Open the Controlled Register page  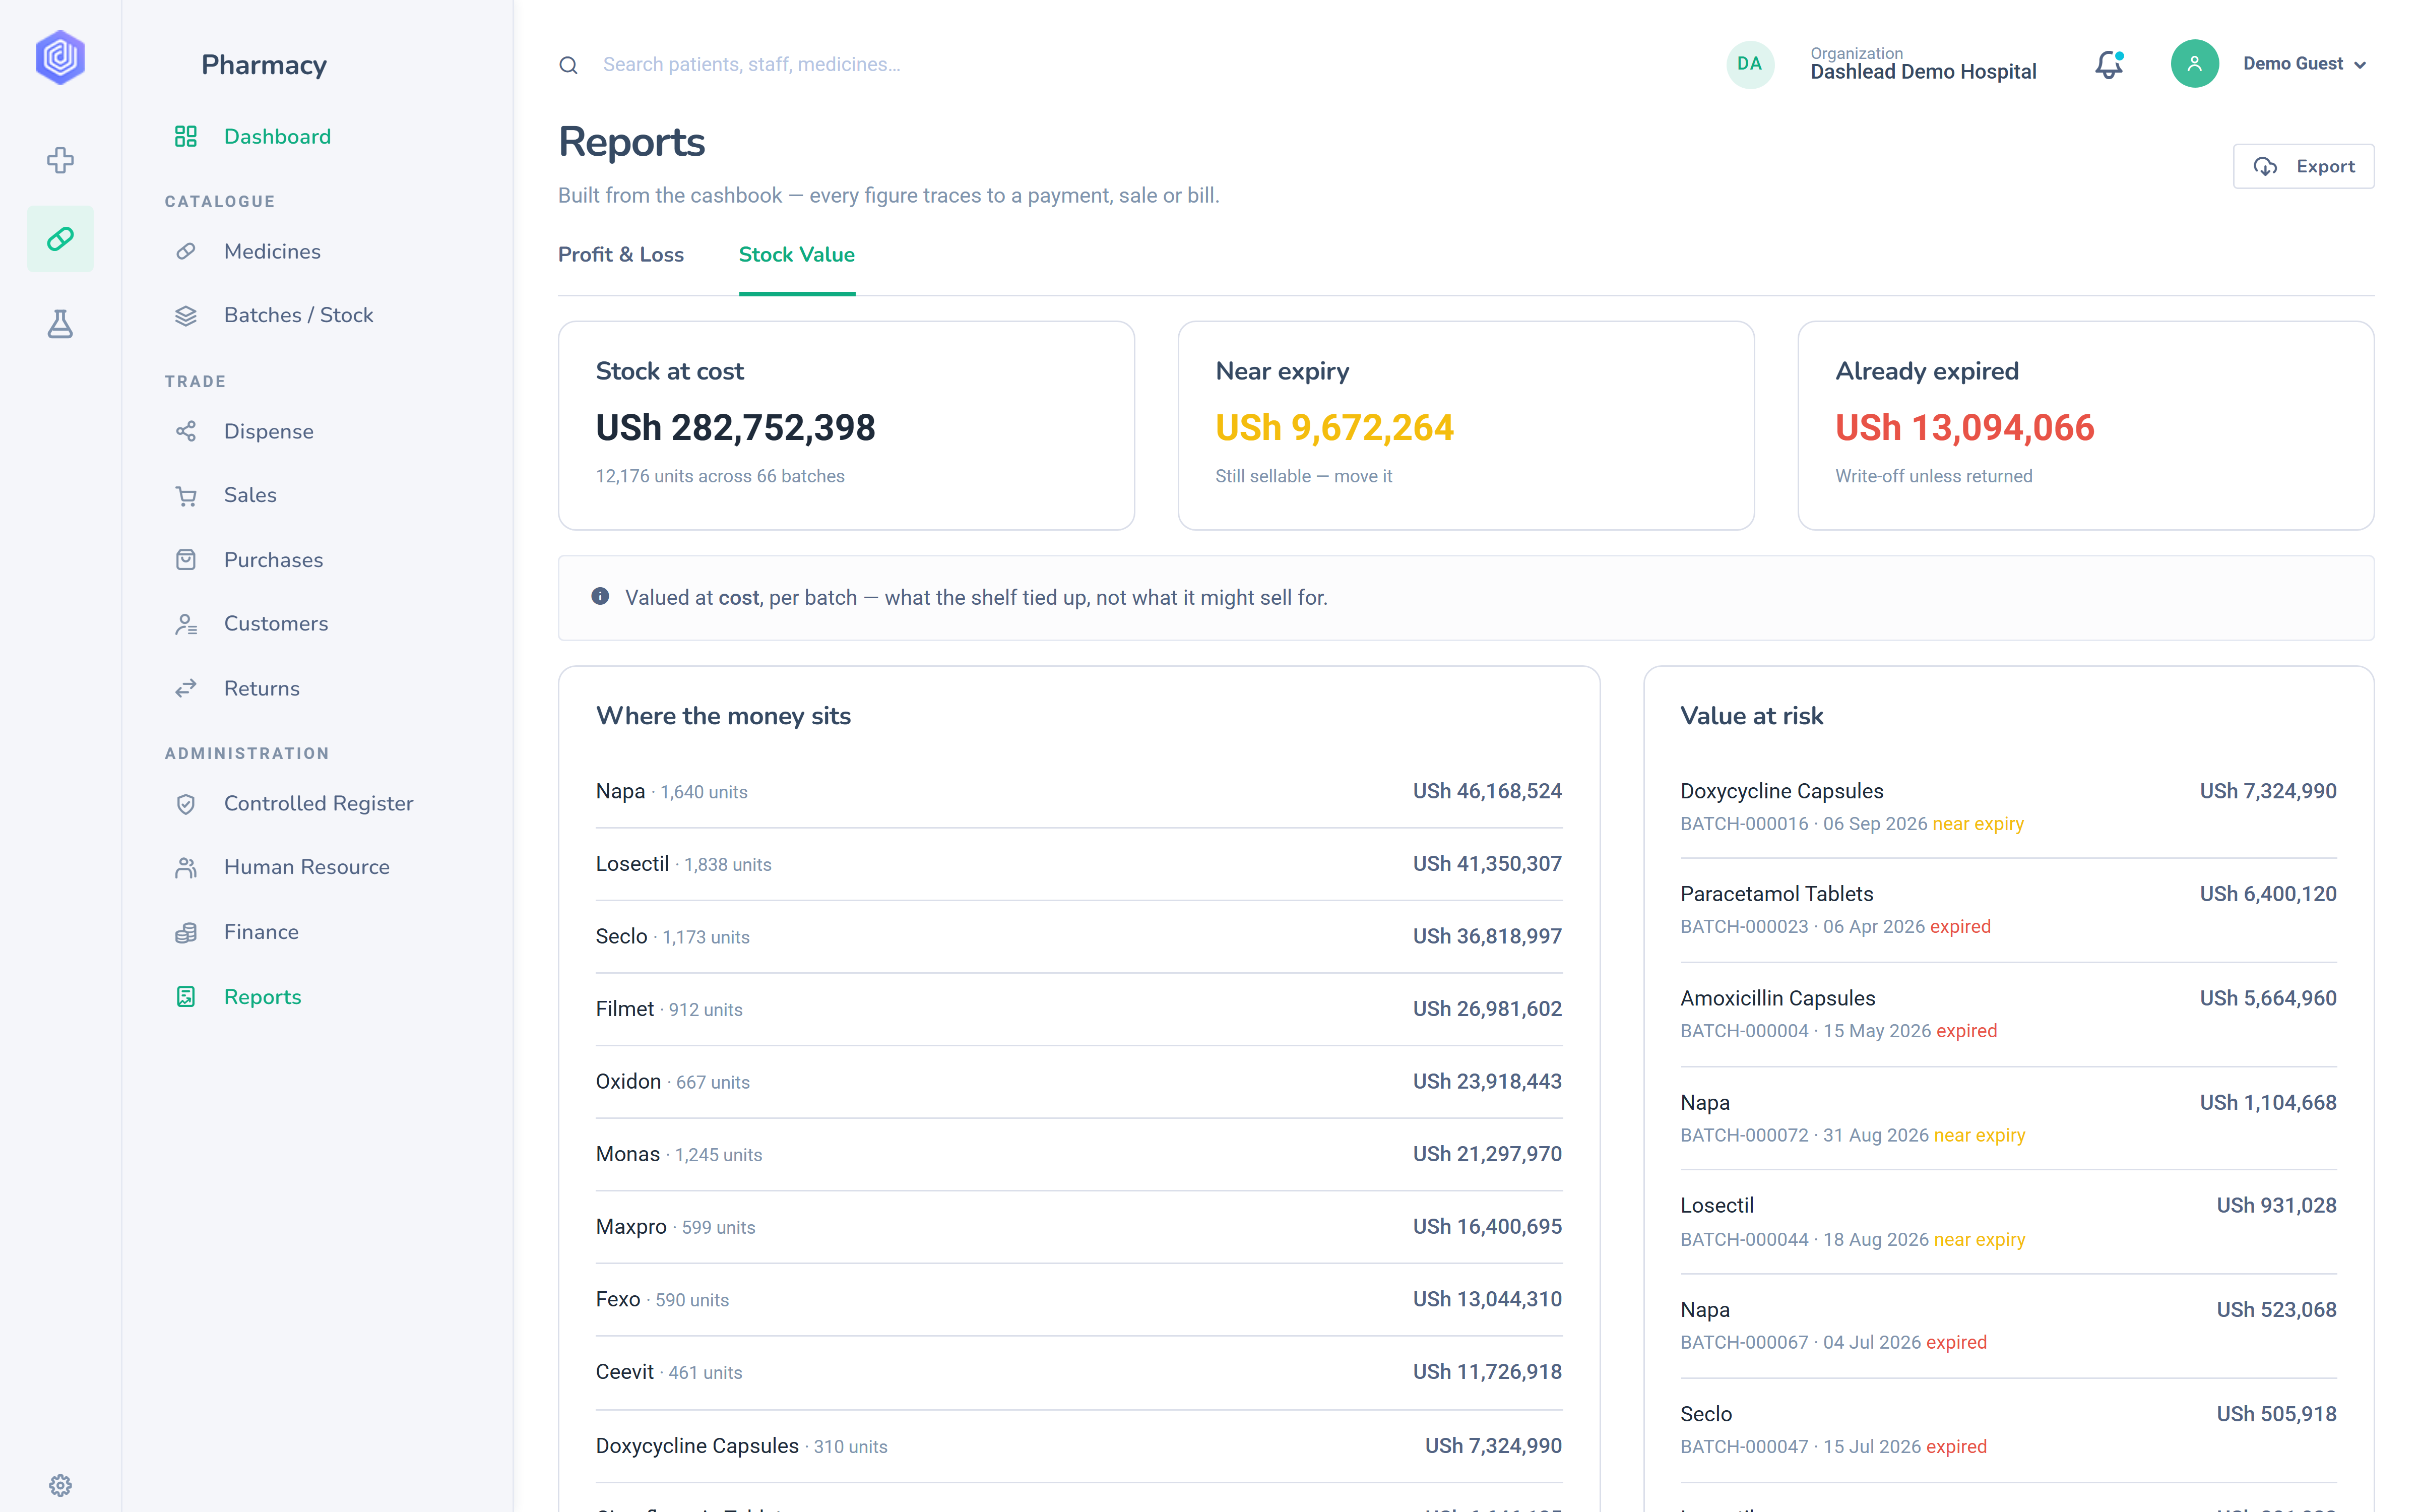pos(318,803)
